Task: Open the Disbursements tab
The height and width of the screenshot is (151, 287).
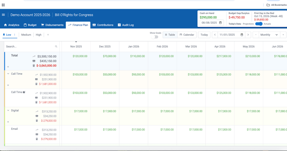Action: (x=52, y=25)
